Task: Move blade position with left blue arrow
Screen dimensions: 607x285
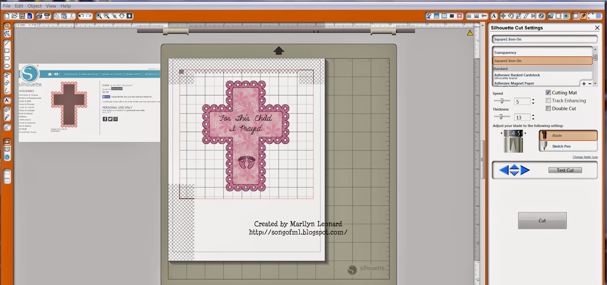Action: [503, 170]
